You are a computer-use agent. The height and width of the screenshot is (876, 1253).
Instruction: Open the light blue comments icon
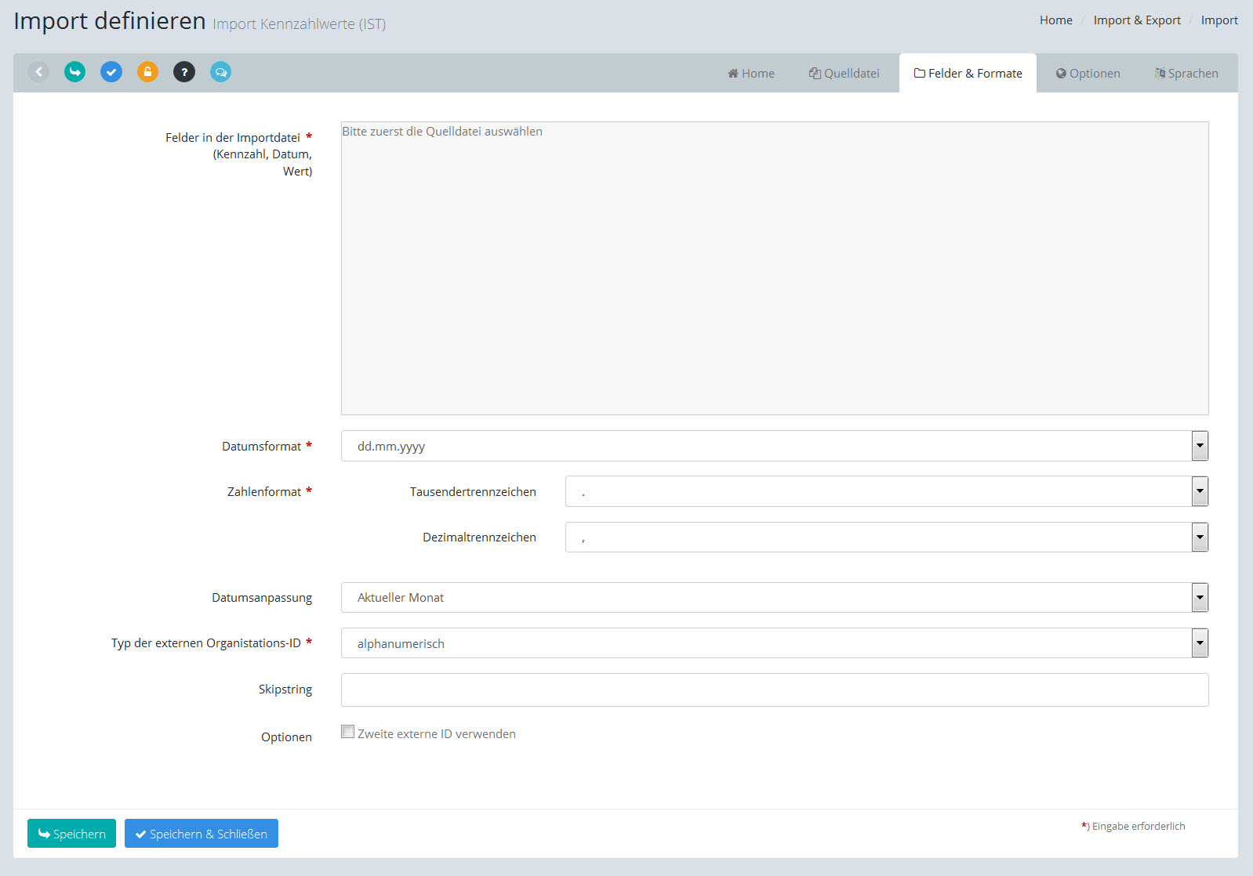[220, 72]
